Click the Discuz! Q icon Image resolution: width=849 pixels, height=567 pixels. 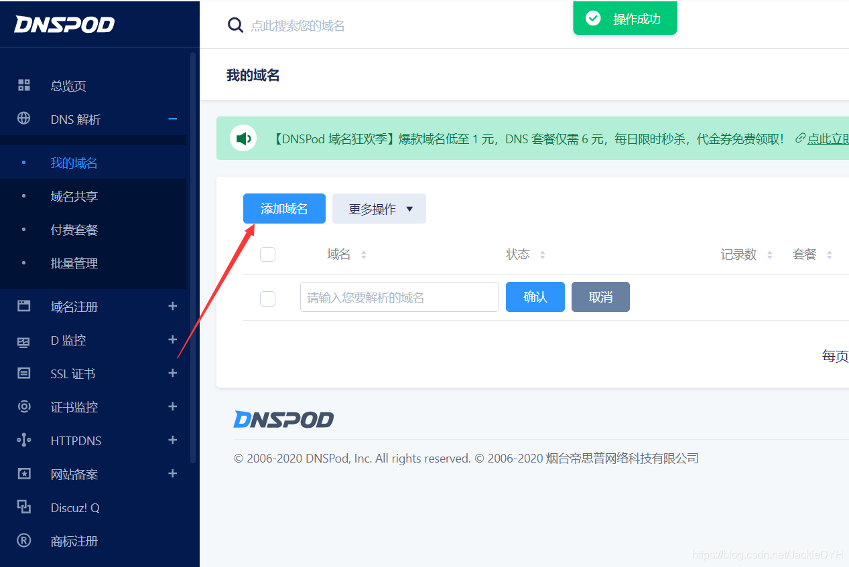[24, 507]
